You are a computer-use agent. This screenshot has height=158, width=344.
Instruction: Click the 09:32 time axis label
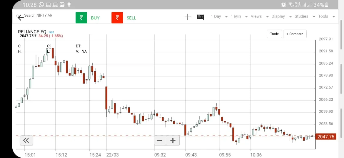click(x=160, y=155)
